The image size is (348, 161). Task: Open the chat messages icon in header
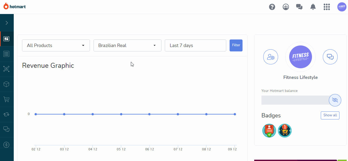tap(299, 7)
